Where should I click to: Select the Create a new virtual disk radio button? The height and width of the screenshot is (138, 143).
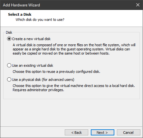tap(9, 39)
